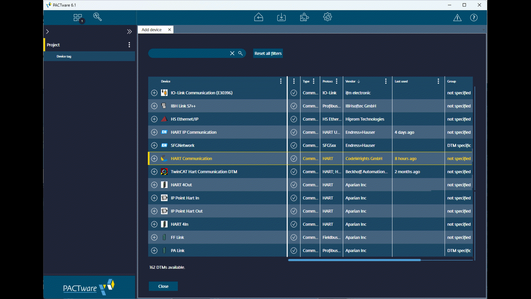
Task: Add the IP Point Hart Out device
Action: click(154, 211)
